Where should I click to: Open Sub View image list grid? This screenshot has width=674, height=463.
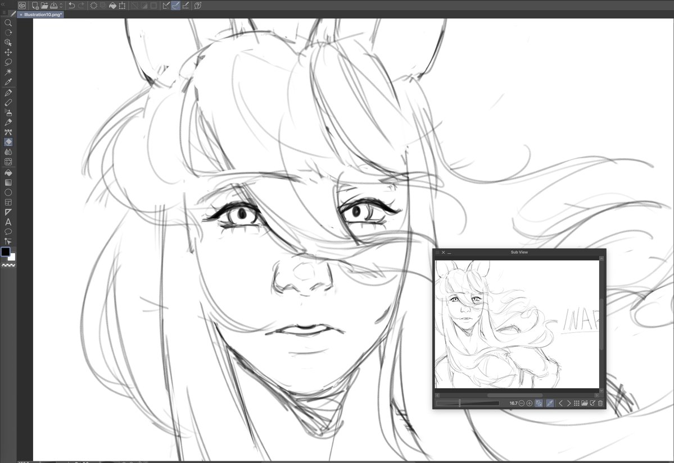point(577,404)
